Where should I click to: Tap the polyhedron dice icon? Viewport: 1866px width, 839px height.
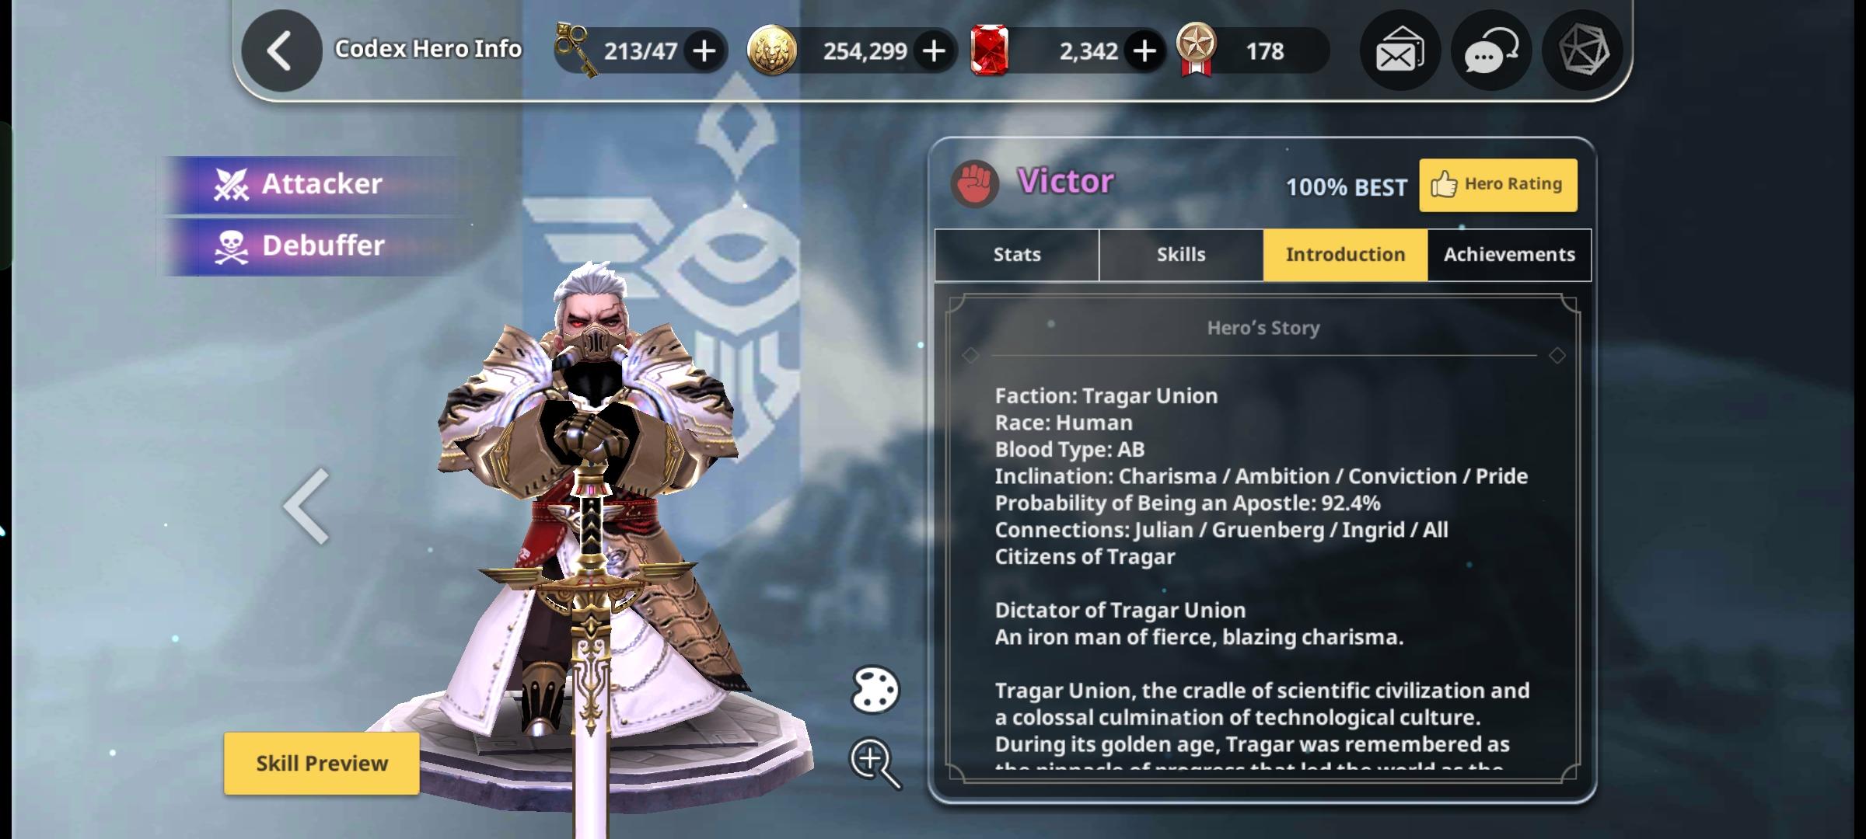[x=1583, y=51]
